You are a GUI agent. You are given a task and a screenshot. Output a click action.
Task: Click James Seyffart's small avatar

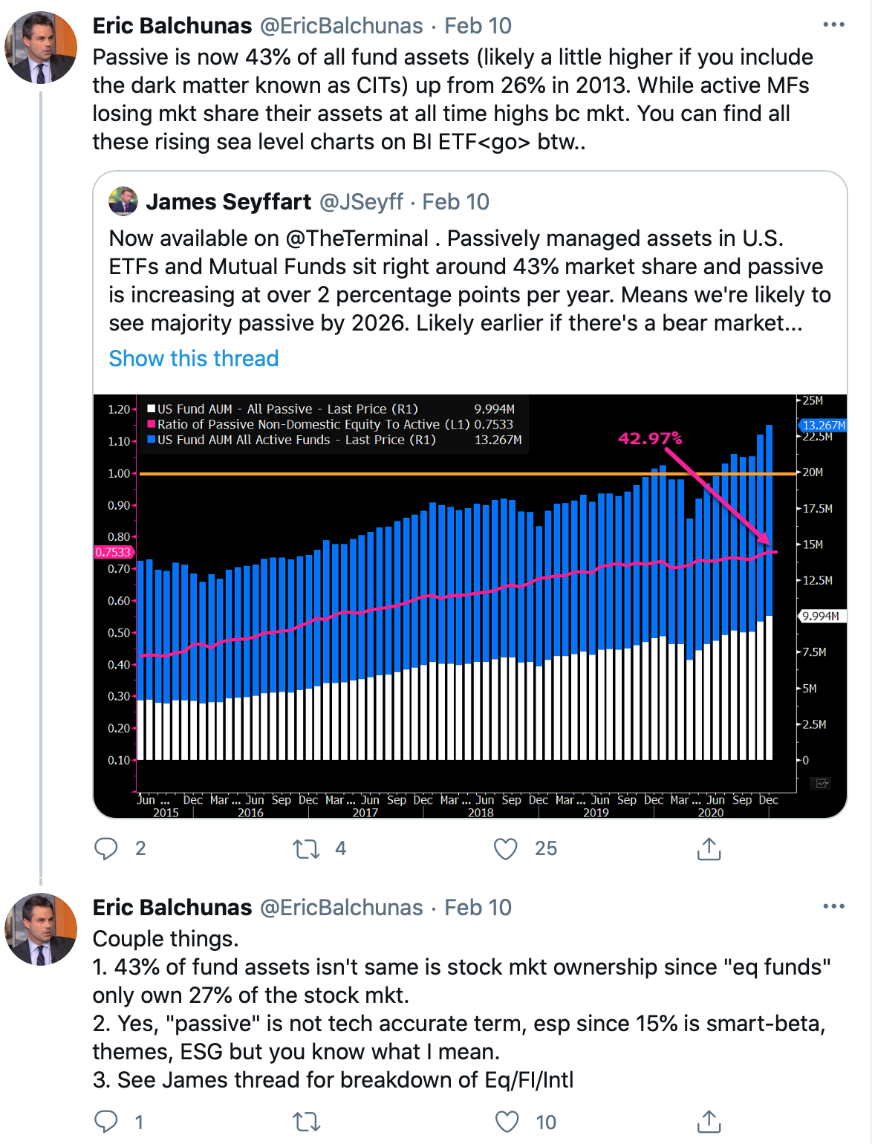click(123, 201)
